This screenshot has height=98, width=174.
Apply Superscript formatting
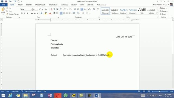click(38, 13)
